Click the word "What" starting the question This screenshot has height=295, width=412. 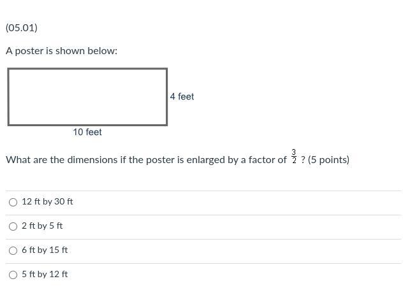[x=18, y=160]
